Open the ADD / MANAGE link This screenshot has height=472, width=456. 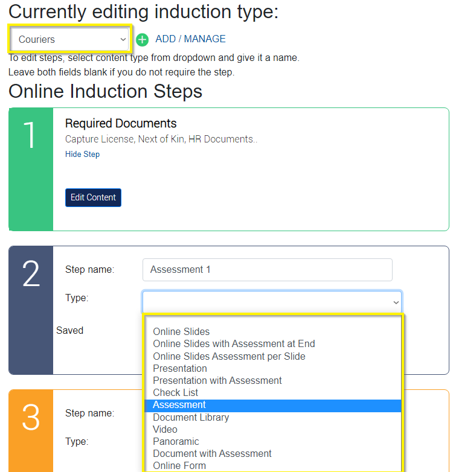point(190,39)
